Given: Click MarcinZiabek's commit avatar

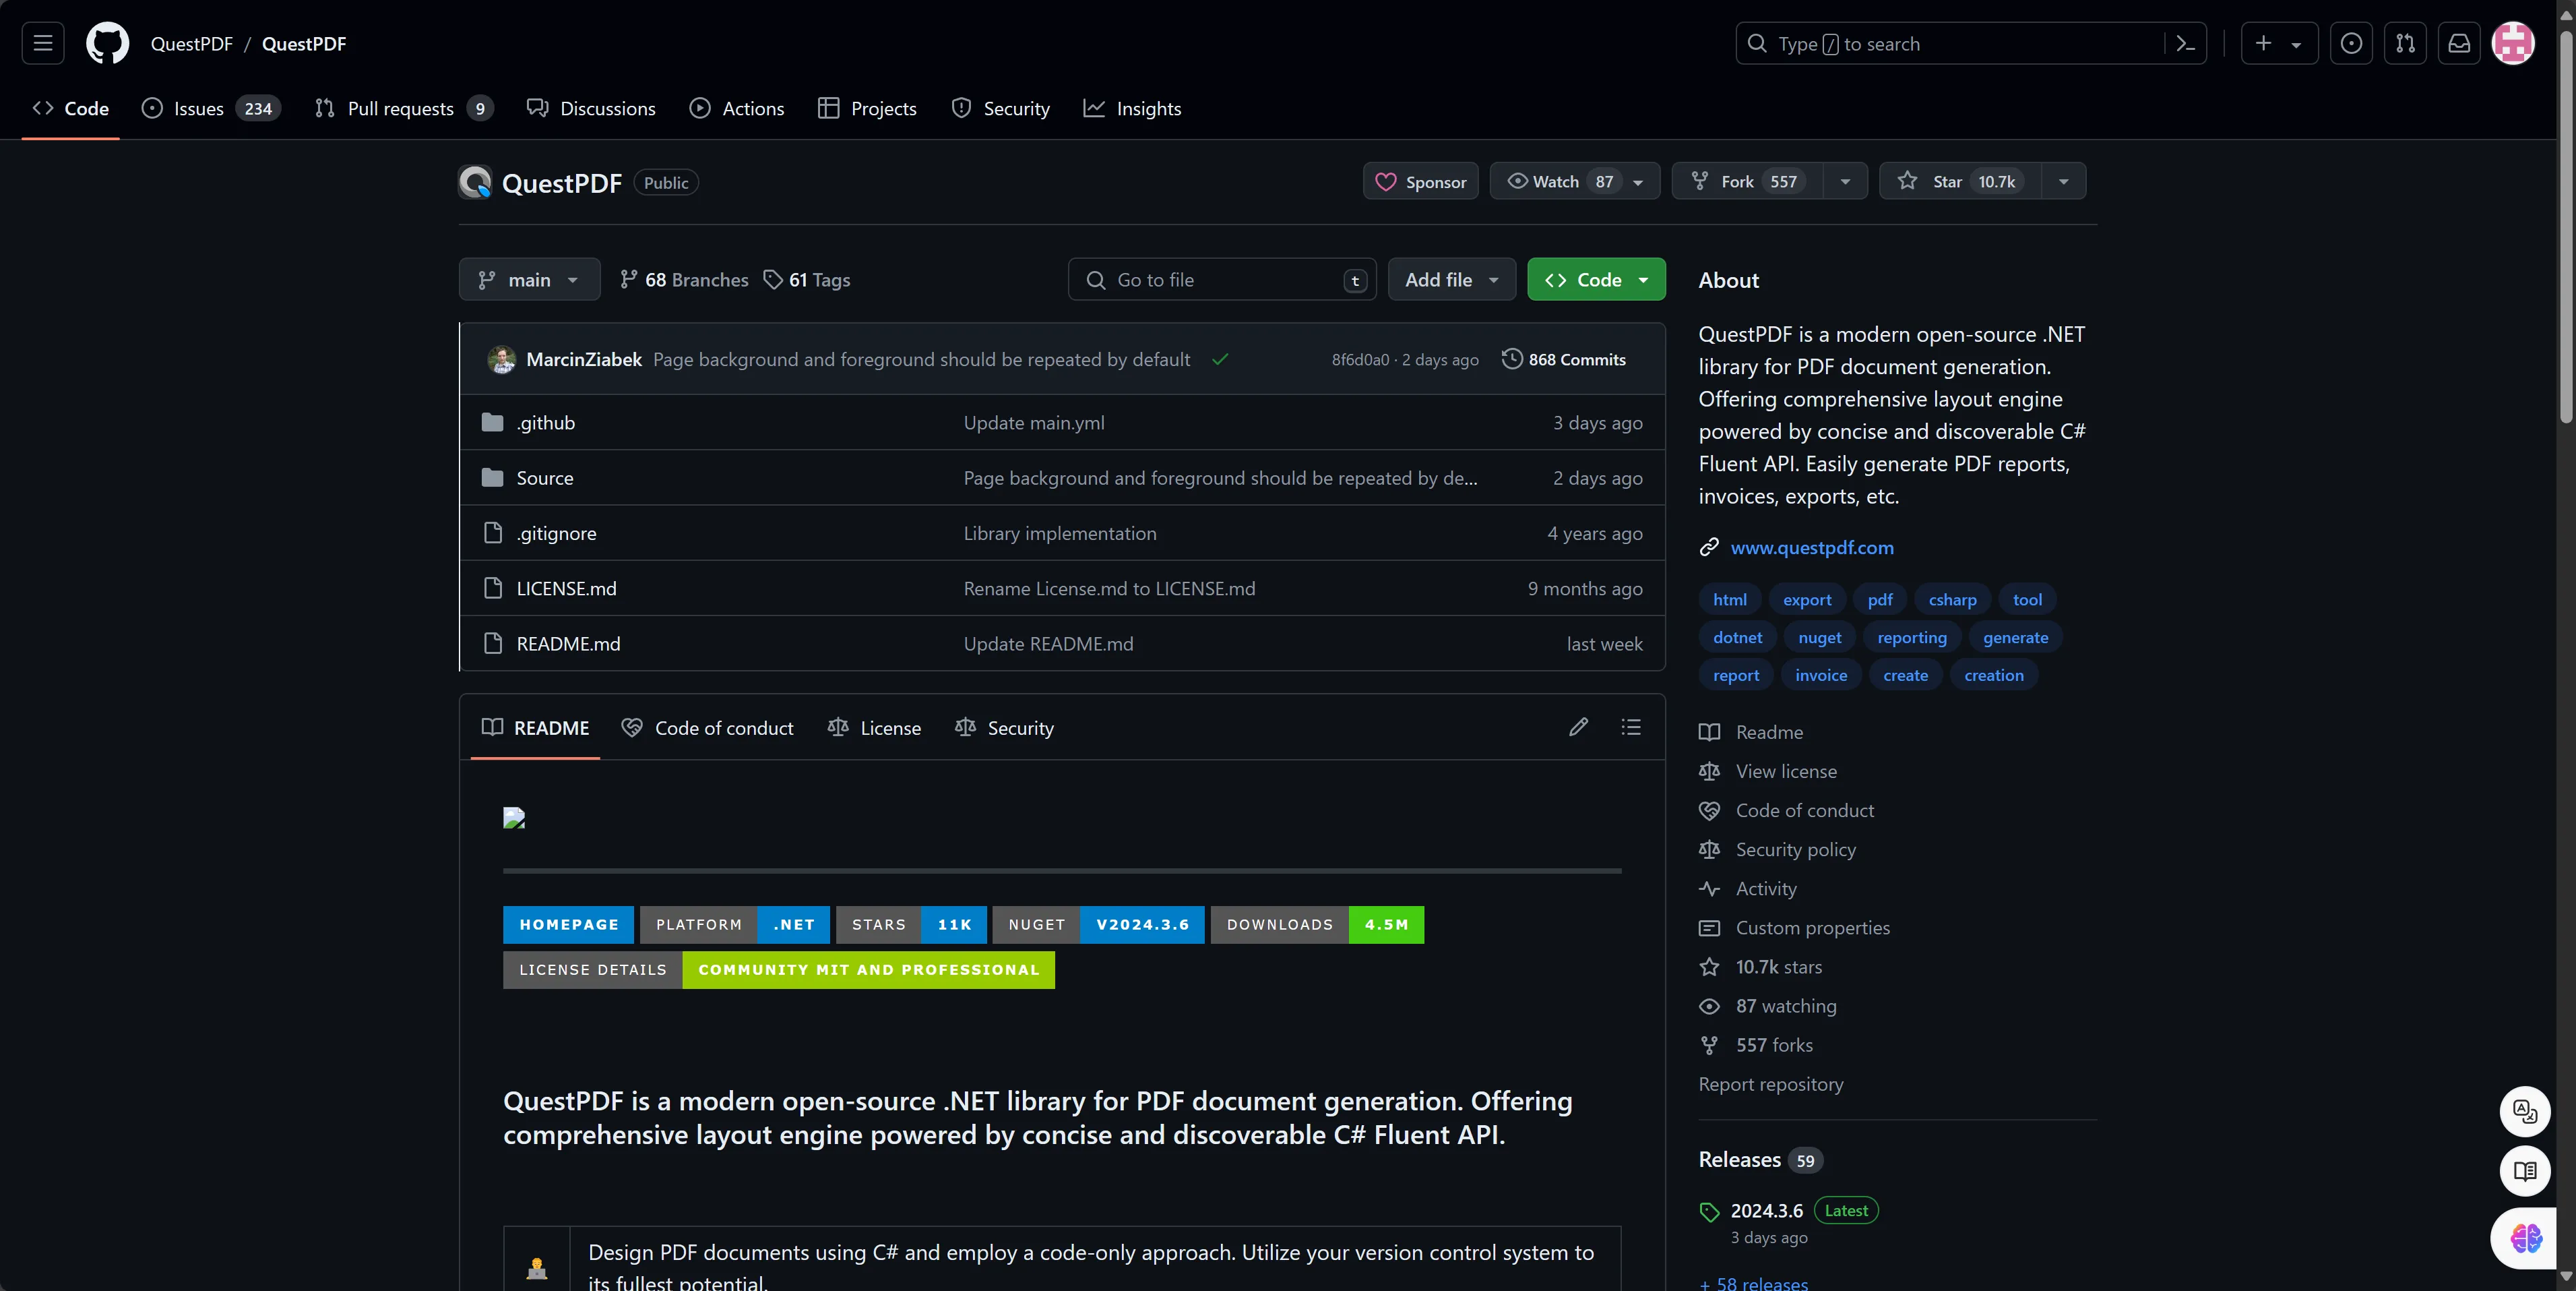Looking at the screenshot, I should point(501,359).
